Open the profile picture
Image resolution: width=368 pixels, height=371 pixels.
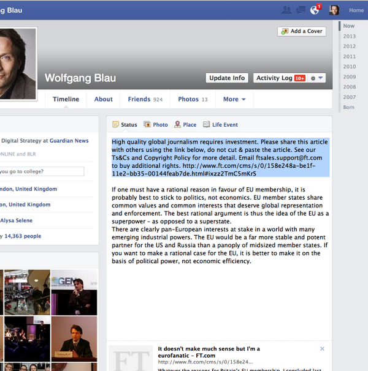coord(18,64)
